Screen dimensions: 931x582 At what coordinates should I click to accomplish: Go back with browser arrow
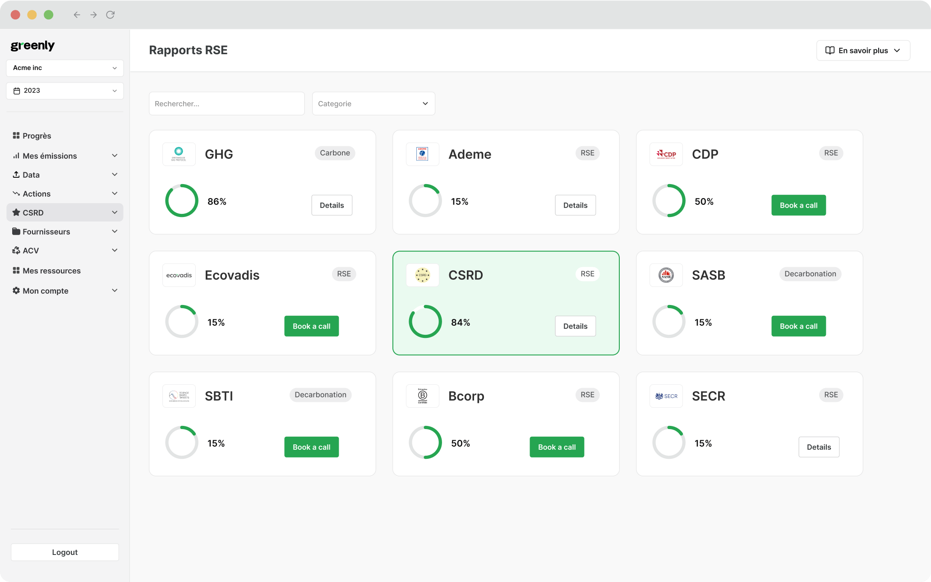pos(77,15)
